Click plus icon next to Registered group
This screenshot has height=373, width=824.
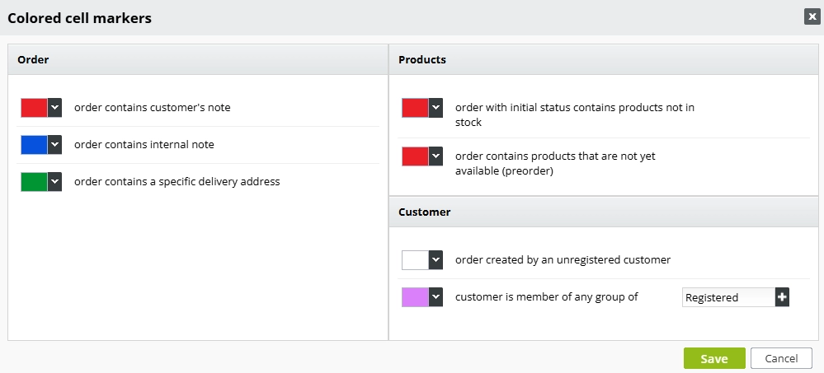[782, 297]
